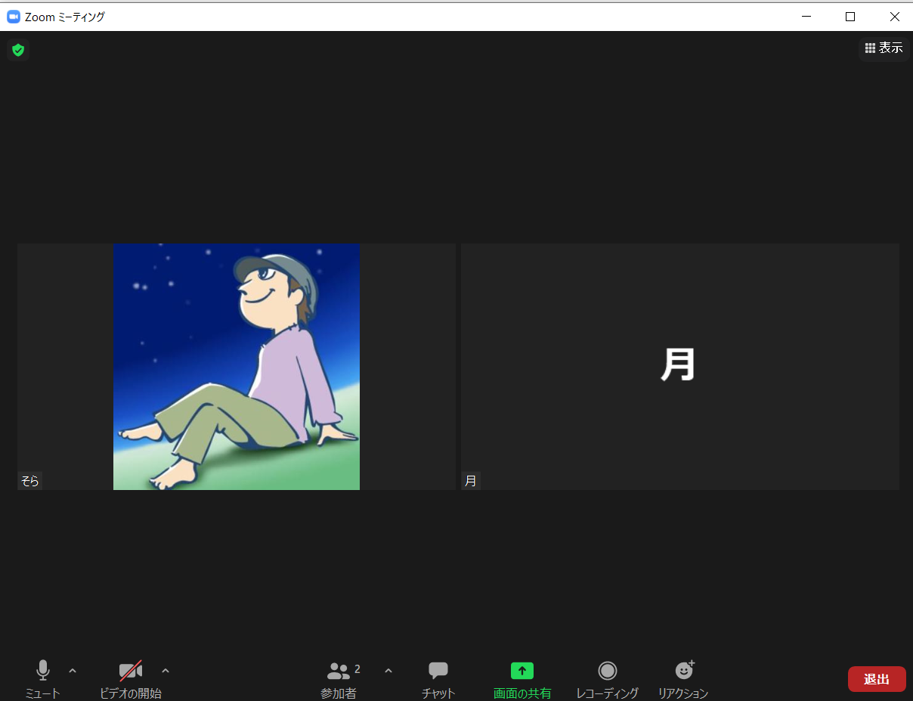Click the green encryption shield icon
Viewport: 913px width, 701px height.
click(x=18, y=50)
